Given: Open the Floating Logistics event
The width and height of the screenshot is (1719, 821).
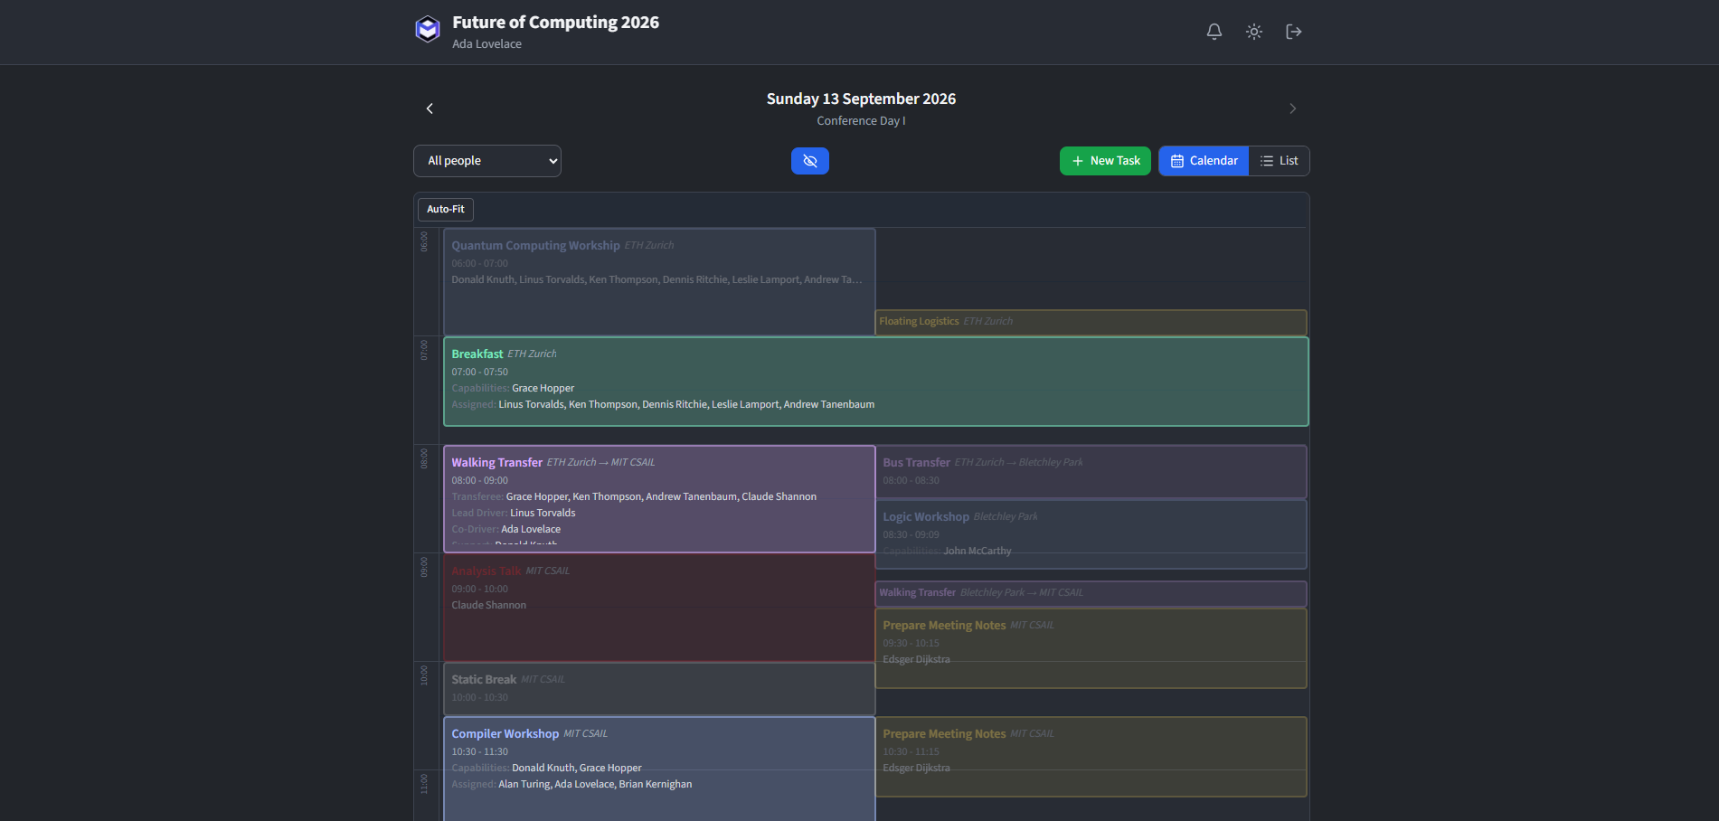Looking at the screenshot, I should 1091,322.
